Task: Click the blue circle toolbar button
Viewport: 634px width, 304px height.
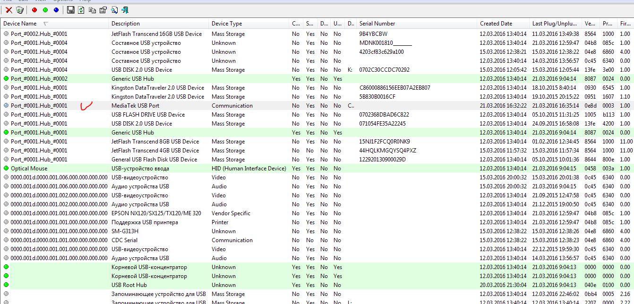Action: pyautogui.click(x=56, y=10)
